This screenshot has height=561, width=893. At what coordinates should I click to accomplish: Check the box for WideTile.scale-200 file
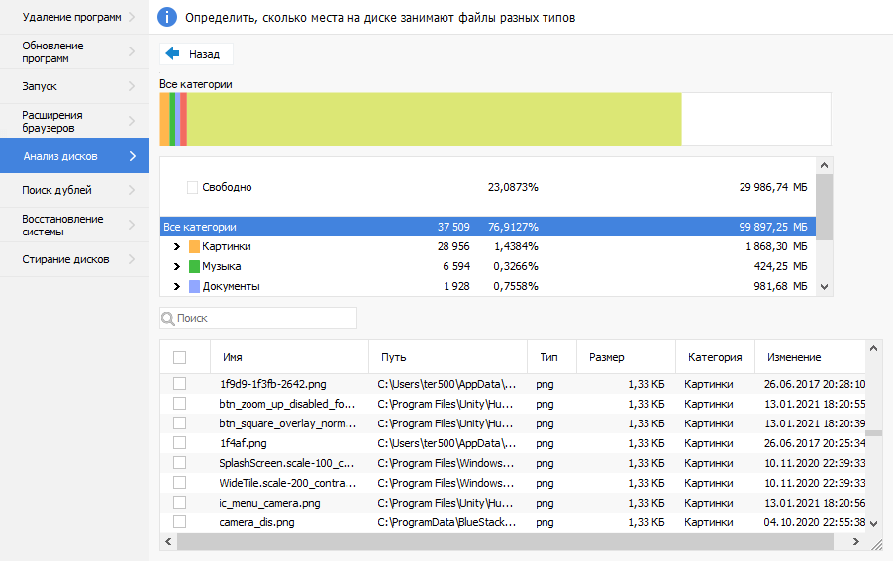pyautogui.click(x=179, y=483)
